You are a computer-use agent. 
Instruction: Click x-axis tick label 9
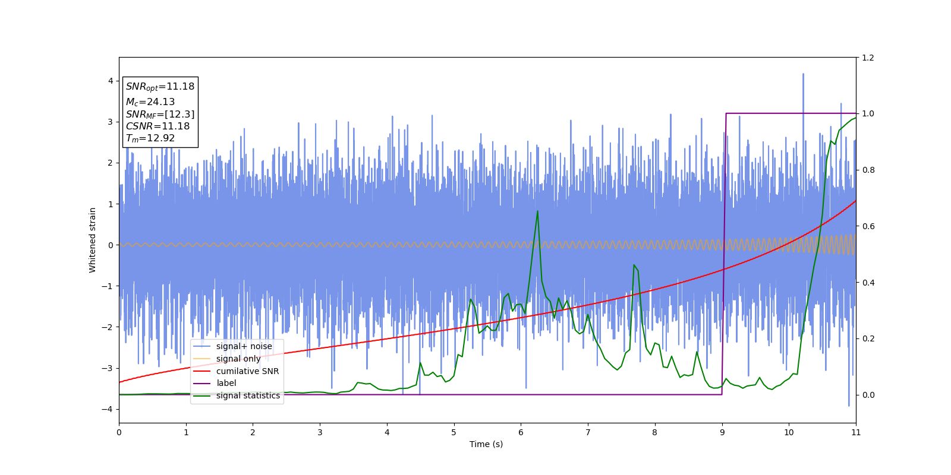click(722, 432)
